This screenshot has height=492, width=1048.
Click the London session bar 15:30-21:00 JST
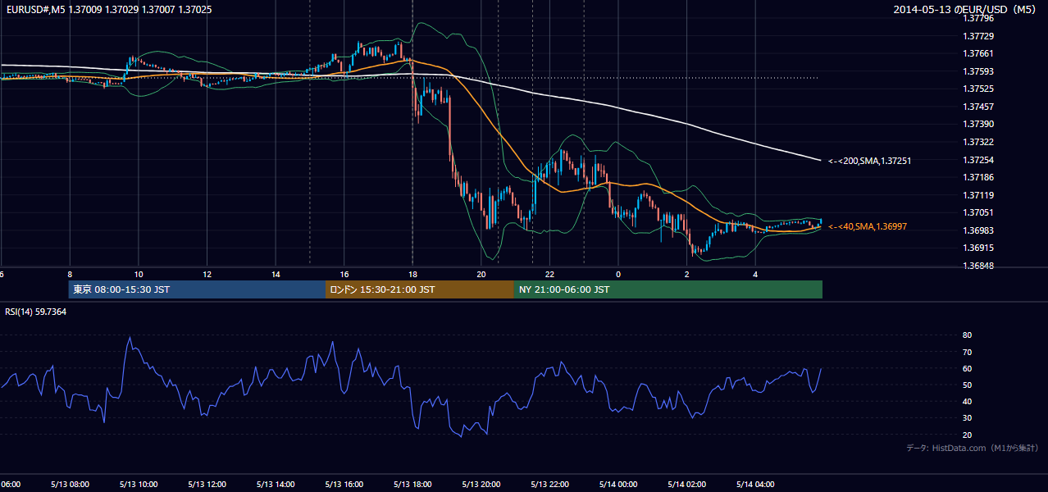[420, 289]
